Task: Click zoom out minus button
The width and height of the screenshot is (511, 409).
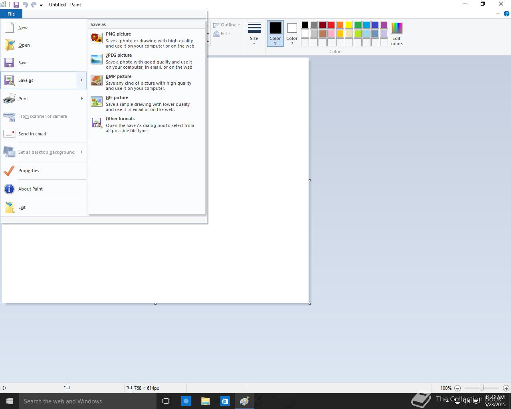Action: click(458, 388)
